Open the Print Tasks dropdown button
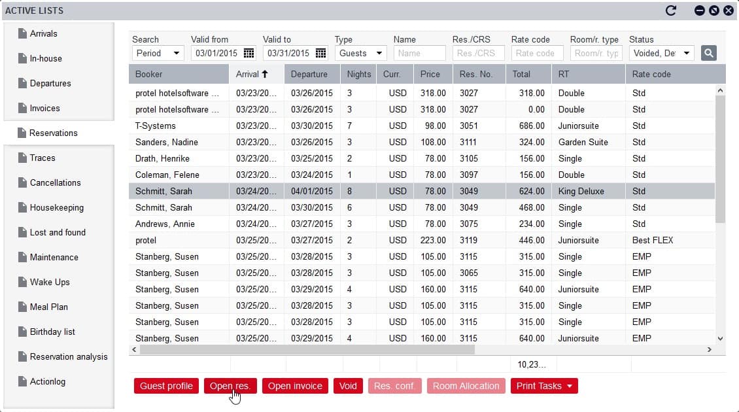The height and width of the screenshot is (412, 739). click(x=544, y=386)
